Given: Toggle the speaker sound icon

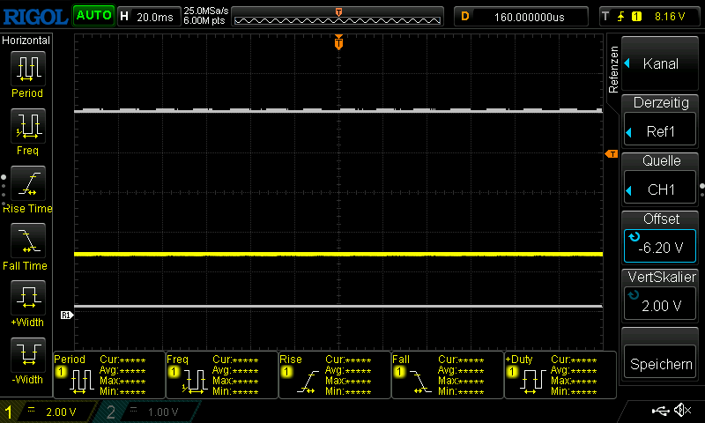Looking at the screenshot, I should coord(682,411).
